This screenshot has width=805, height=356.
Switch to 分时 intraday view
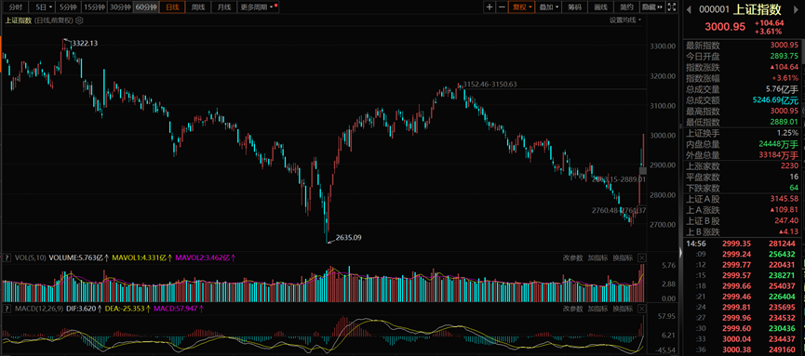point(16,7)
